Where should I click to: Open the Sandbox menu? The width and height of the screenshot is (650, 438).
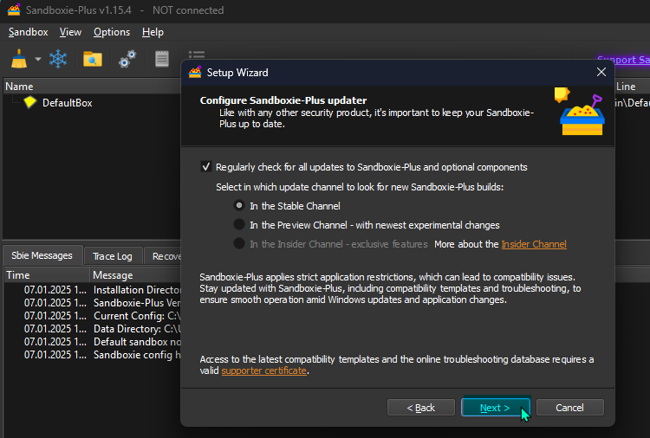pyautogui.click(x=29, y=32)
